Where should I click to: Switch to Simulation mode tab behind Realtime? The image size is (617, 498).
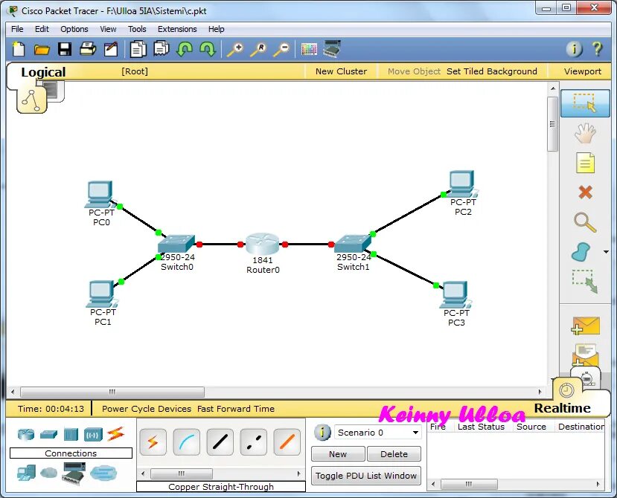point(587,377)
